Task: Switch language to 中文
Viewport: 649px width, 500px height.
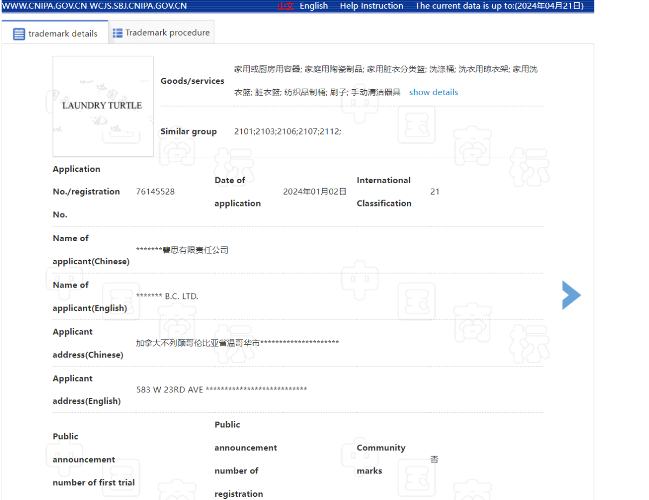Action: coord(285,6)
